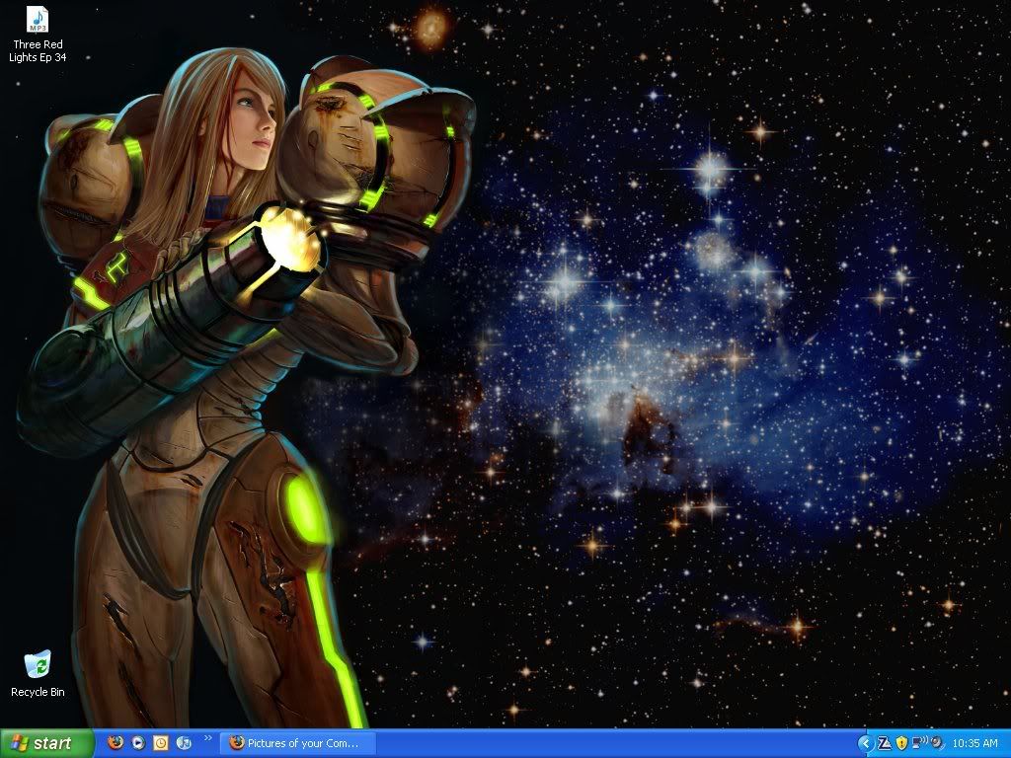This screenshot has height=758, width=1011.
Task: Open the wireless network connection tray icon
Action: coord(918,743)
